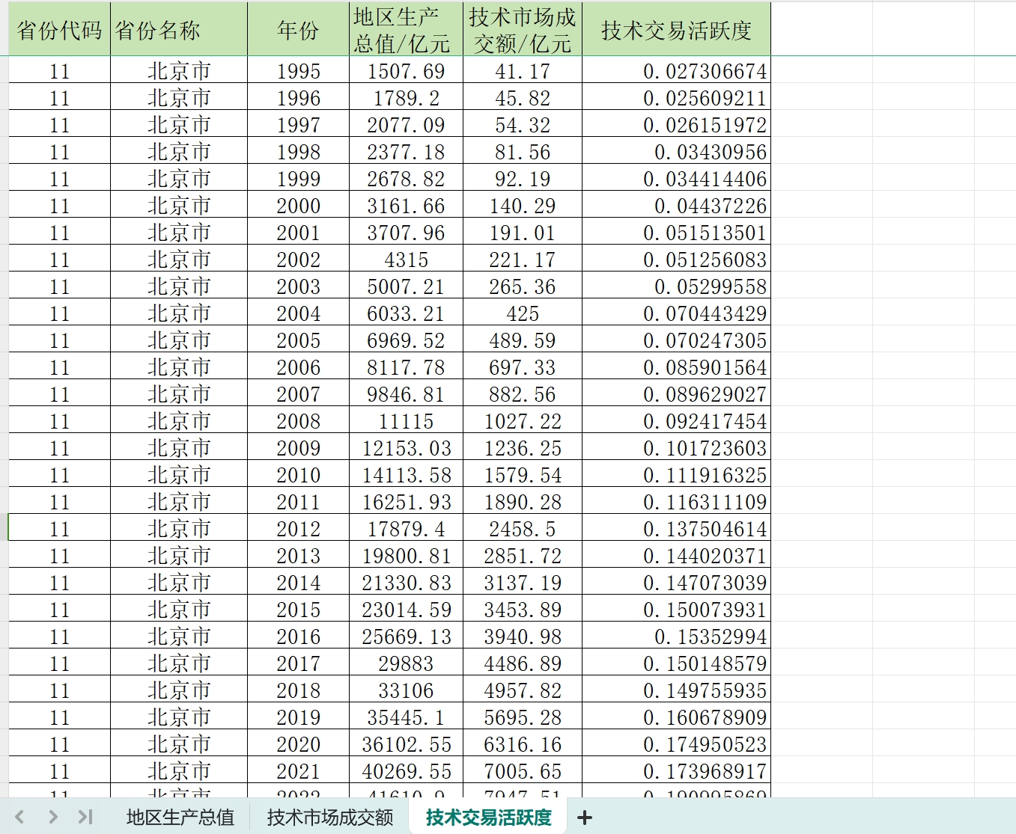
Task: Select GDP cell 2678.82
Action: click(406, 179)
